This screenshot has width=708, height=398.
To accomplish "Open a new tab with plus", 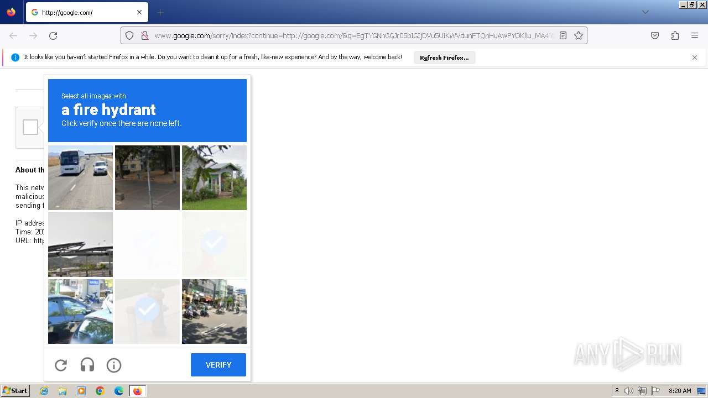I will 160,12.
